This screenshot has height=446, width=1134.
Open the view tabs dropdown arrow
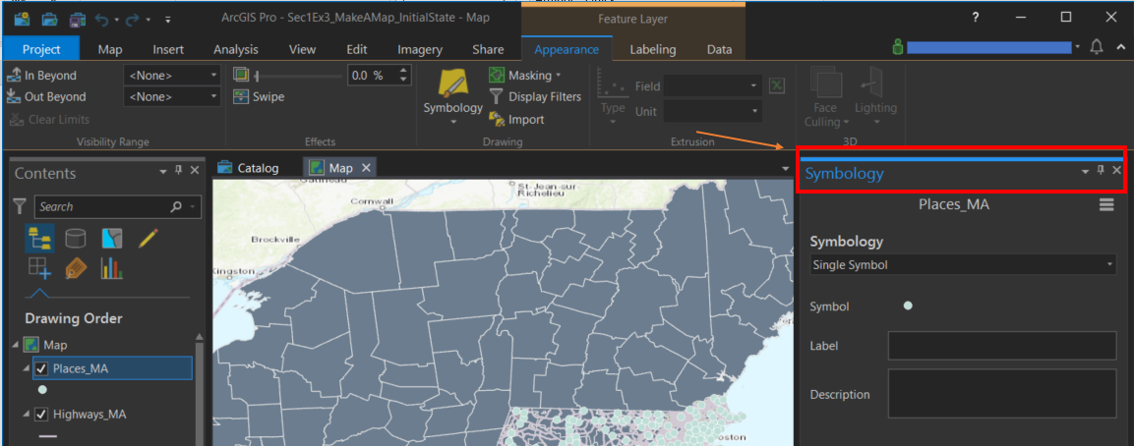tap(786, 168)
